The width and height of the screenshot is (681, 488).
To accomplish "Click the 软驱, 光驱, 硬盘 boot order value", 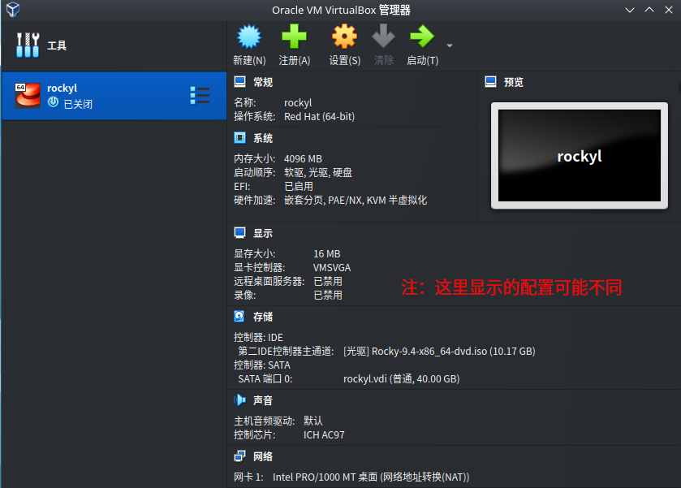I will click(x=318, y=172).
